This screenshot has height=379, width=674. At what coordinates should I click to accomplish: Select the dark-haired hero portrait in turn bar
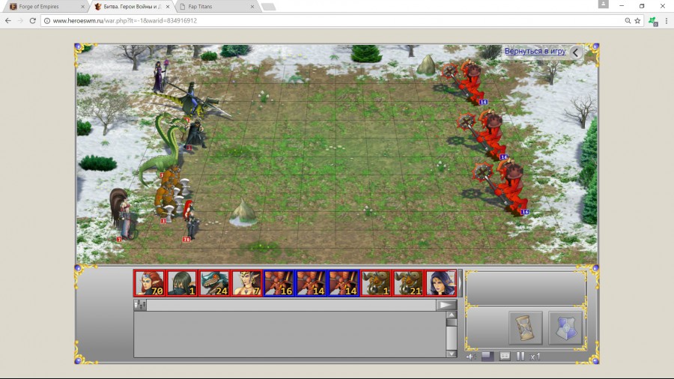(x=440, y=283)
